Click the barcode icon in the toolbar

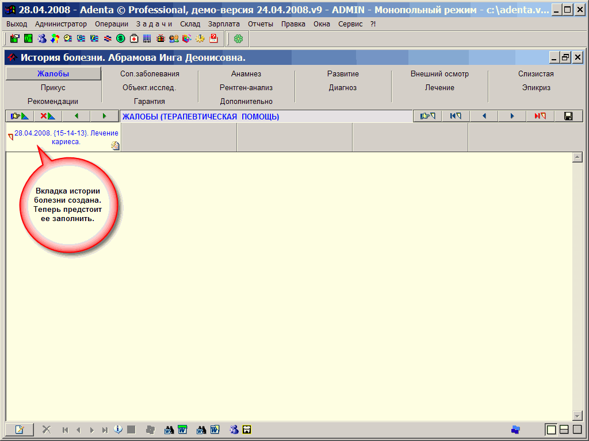(147, 38)
